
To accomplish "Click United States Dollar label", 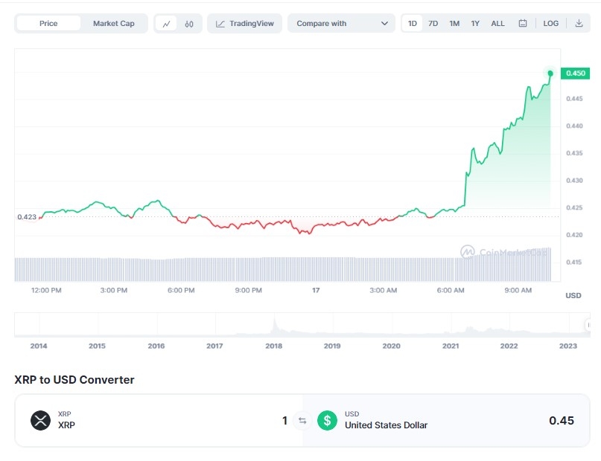I will (386, 425).
